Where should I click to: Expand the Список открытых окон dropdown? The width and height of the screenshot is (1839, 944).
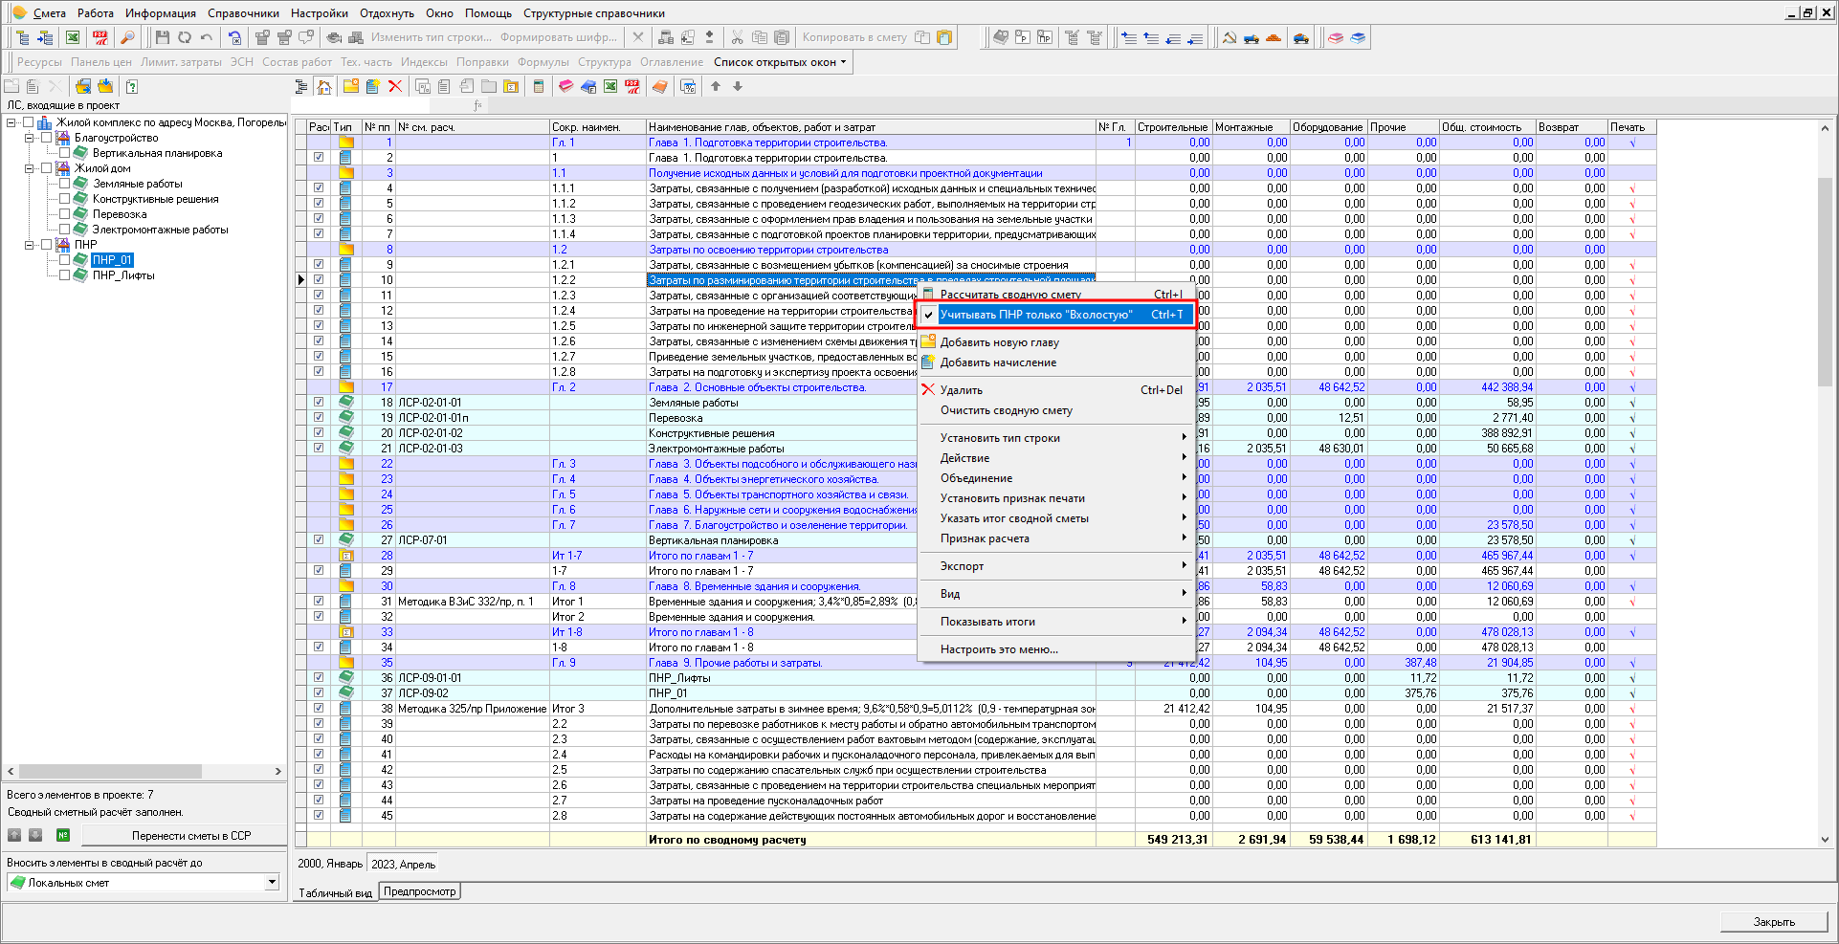[x=780, y=62]
